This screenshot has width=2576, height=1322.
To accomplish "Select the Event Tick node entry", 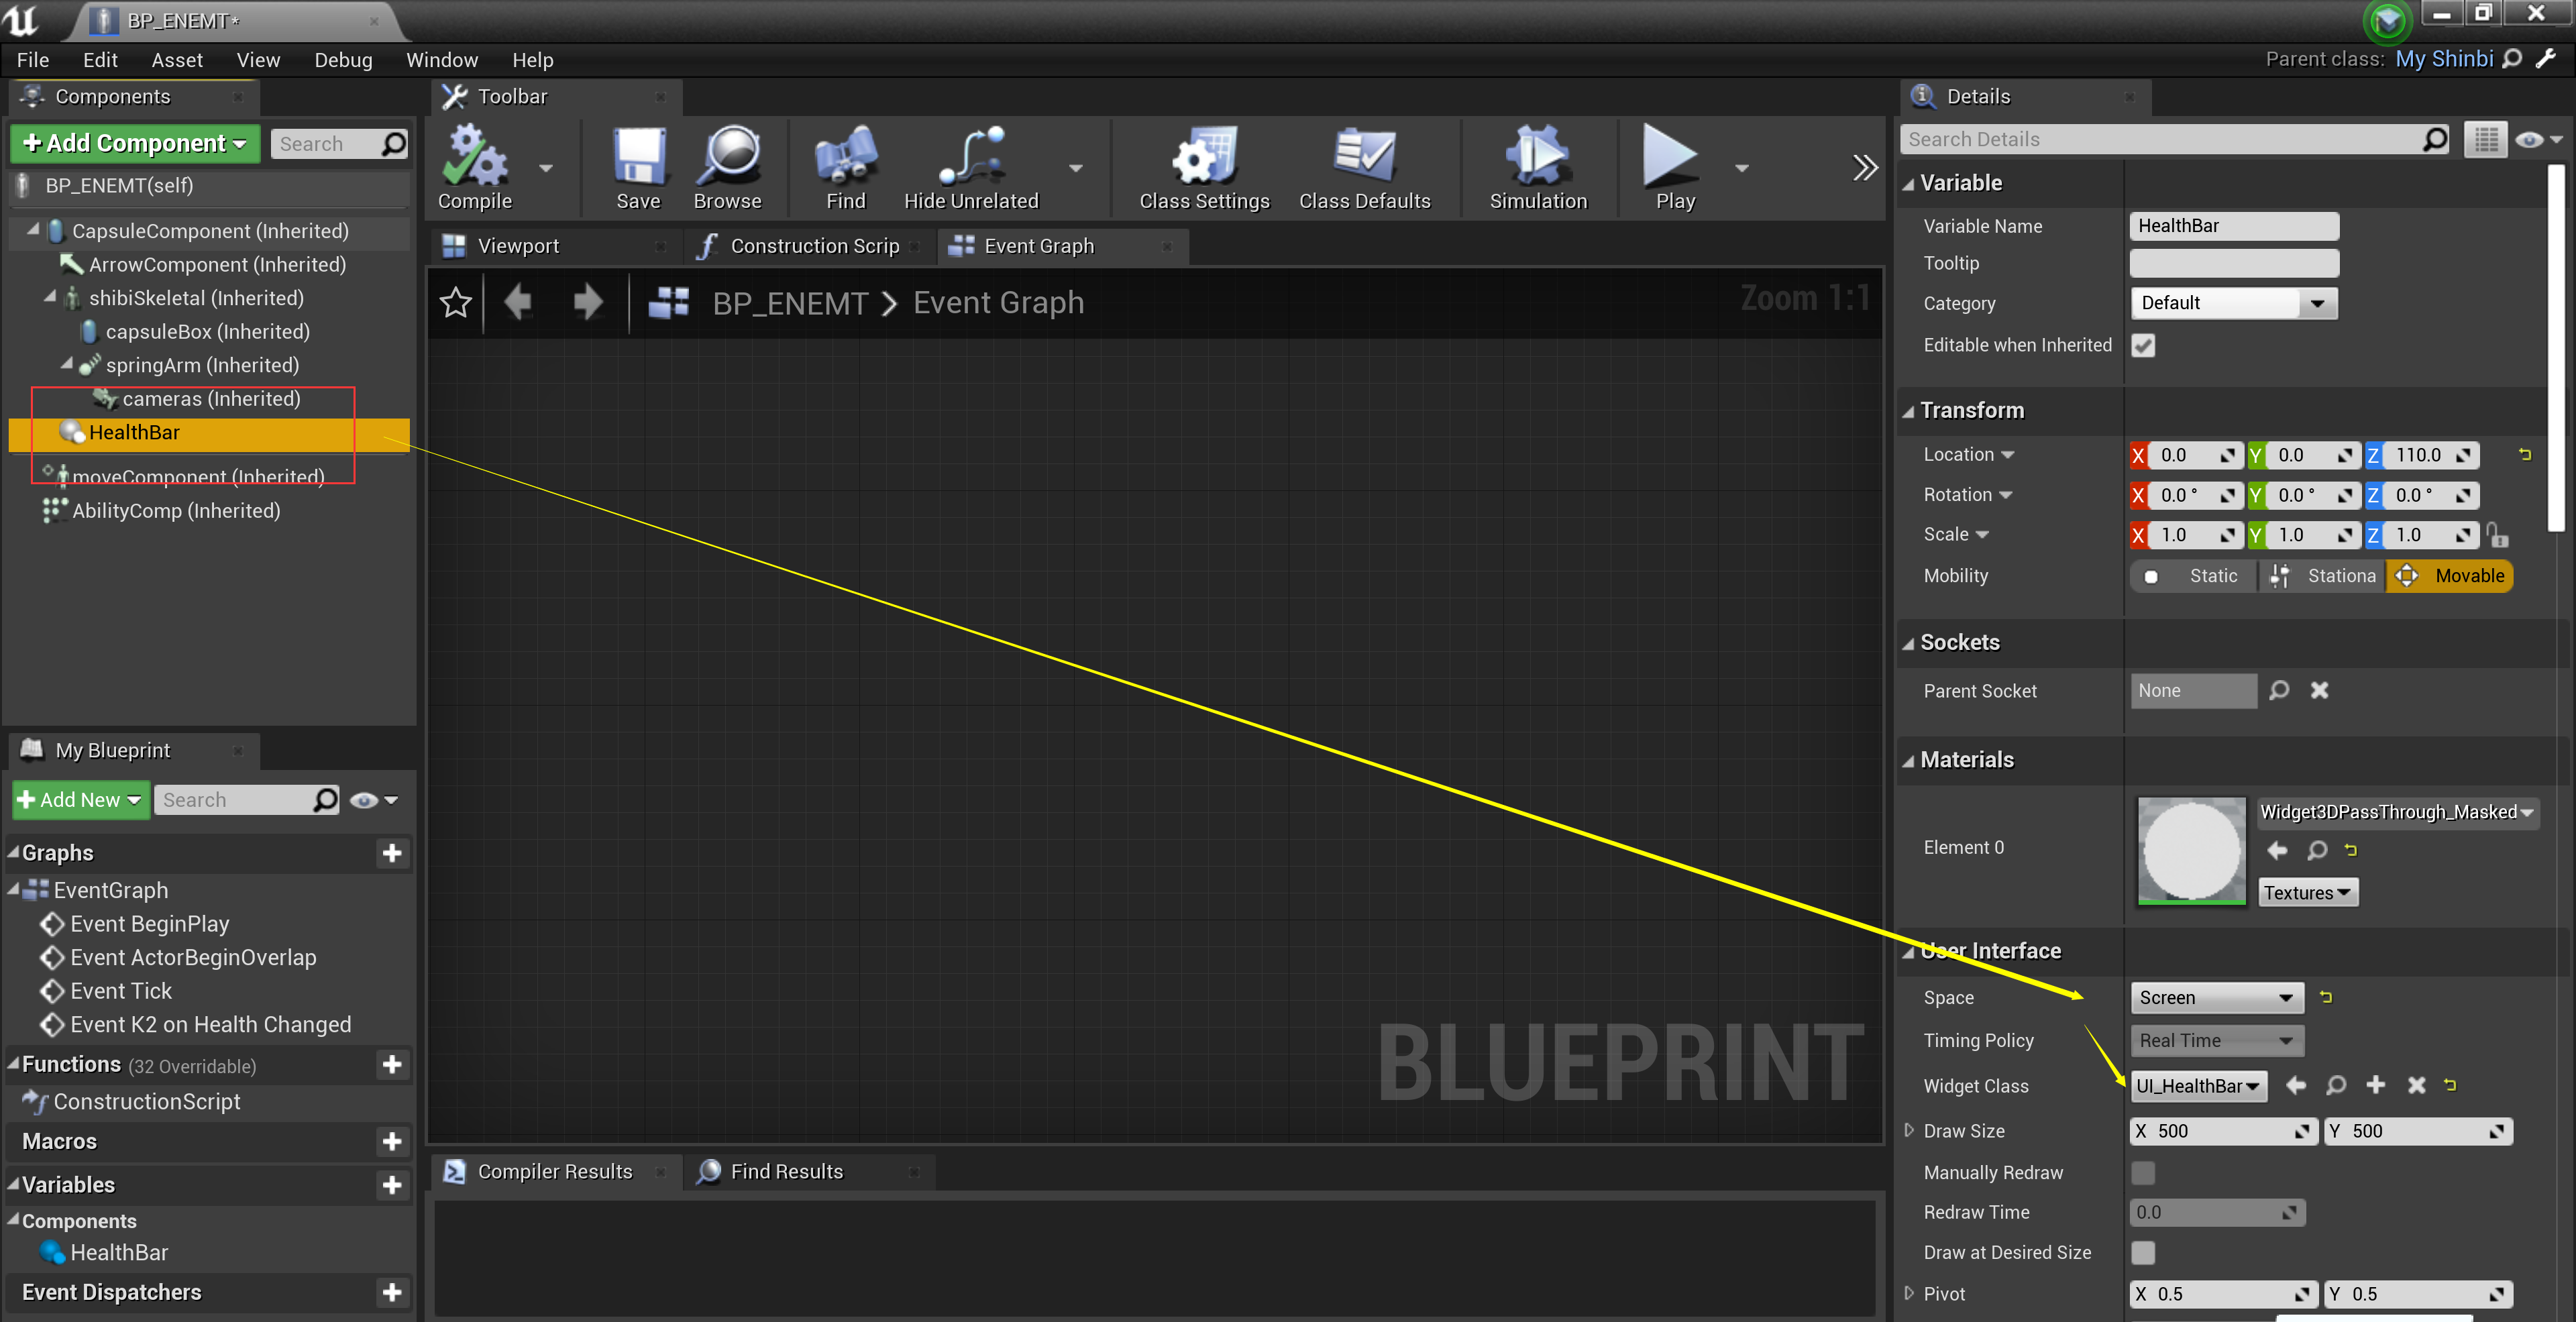I will (x=120, y=990).
